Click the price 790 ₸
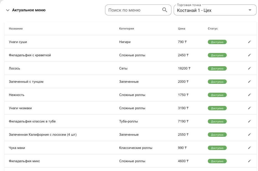 [182, 42]
